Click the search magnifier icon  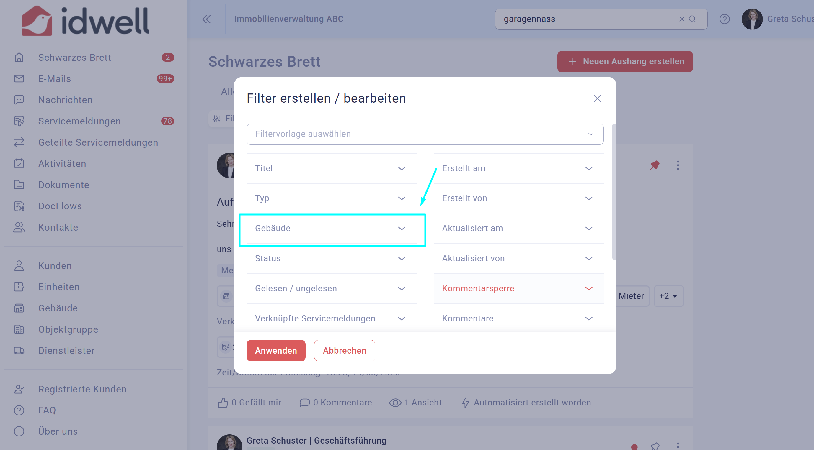click(x=692, y=19)
